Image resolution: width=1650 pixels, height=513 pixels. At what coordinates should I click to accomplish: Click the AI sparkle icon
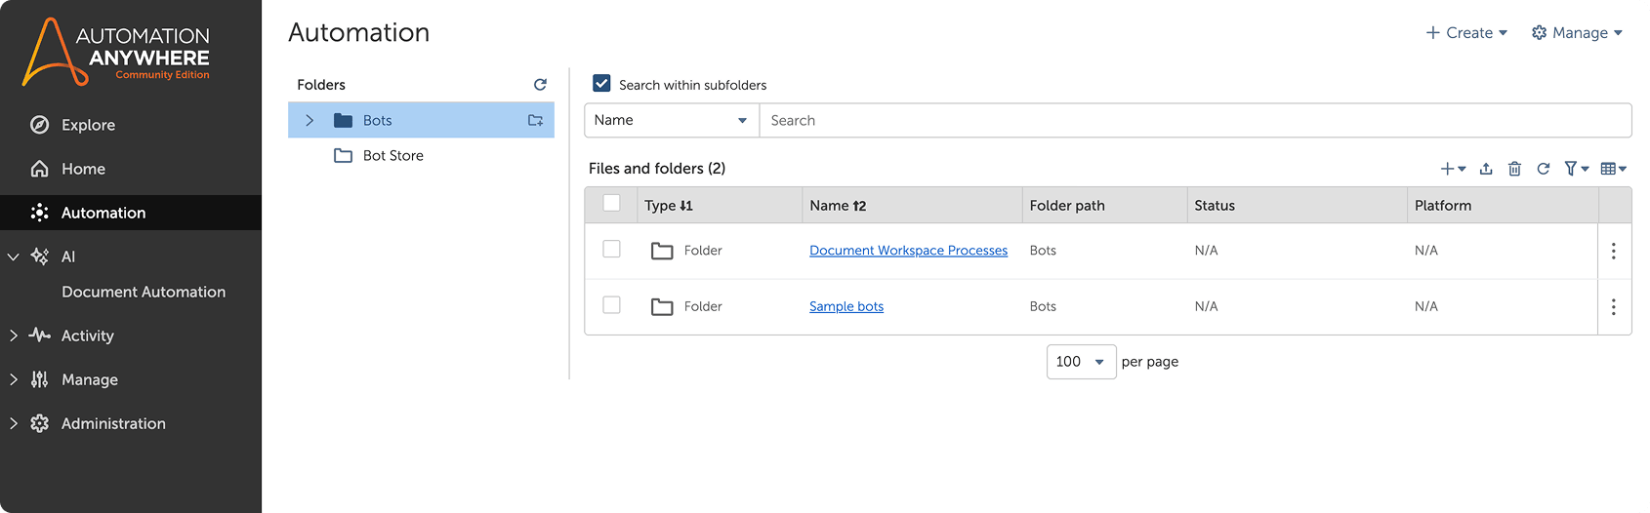pos(40,256)
